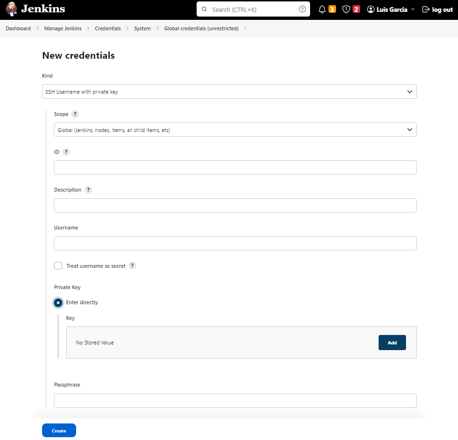Screen dimensions: 458x440
Task: Expand the Scope dropdown
Action: click(x=235, y=130)
